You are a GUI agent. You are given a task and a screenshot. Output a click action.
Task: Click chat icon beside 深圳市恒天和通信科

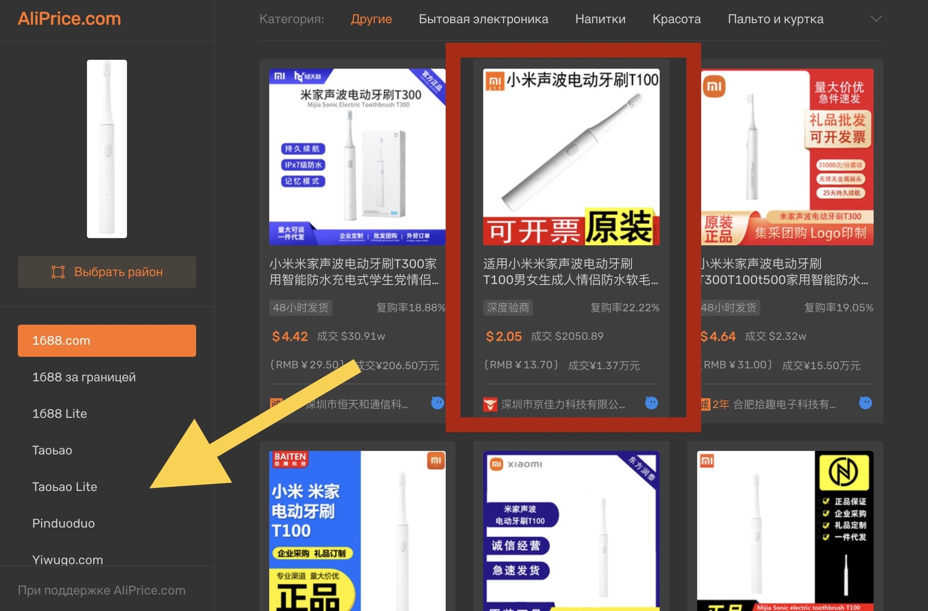tap(437, 403)
